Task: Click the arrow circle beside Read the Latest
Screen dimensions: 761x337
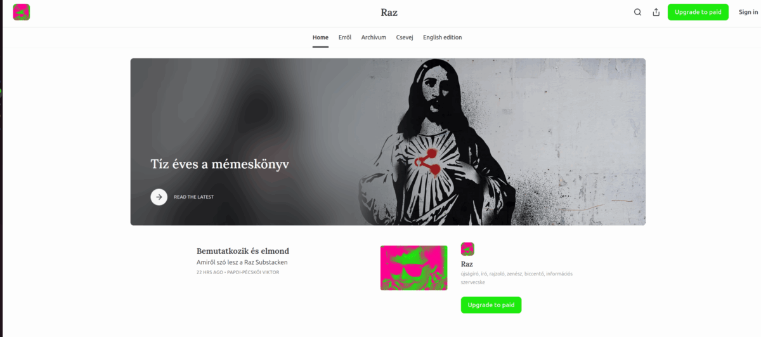Action: pyautogui.click(x=159, y=197)
